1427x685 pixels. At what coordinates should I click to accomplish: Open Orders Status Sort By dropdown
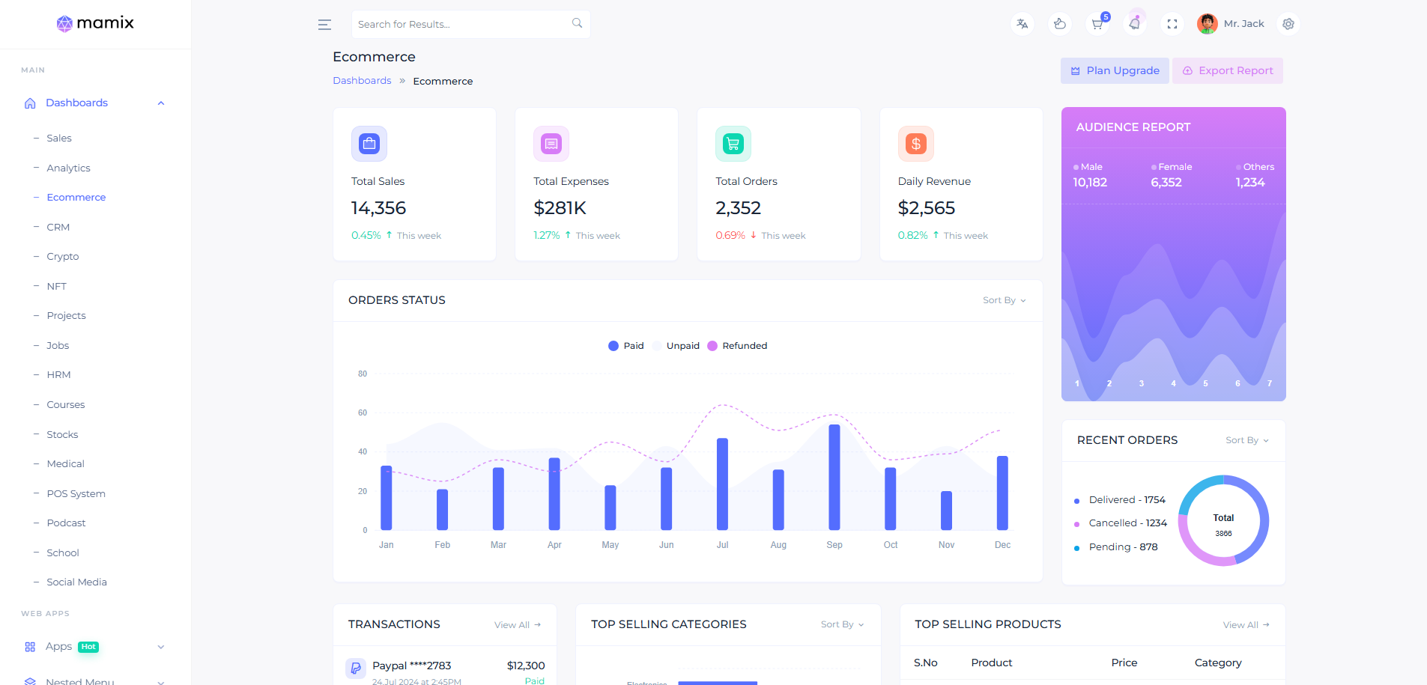1005,300
